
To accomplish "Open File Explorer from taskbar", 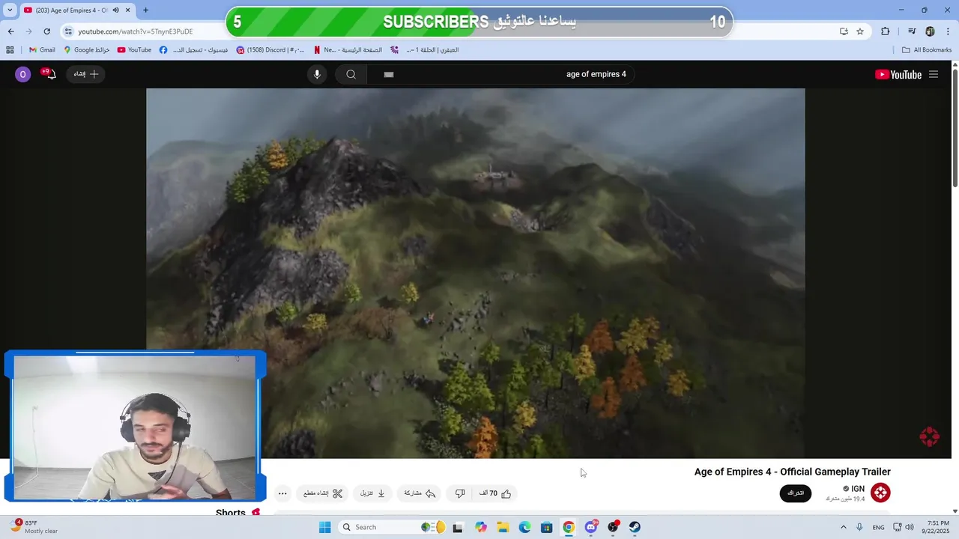I will tap(503, 527).
